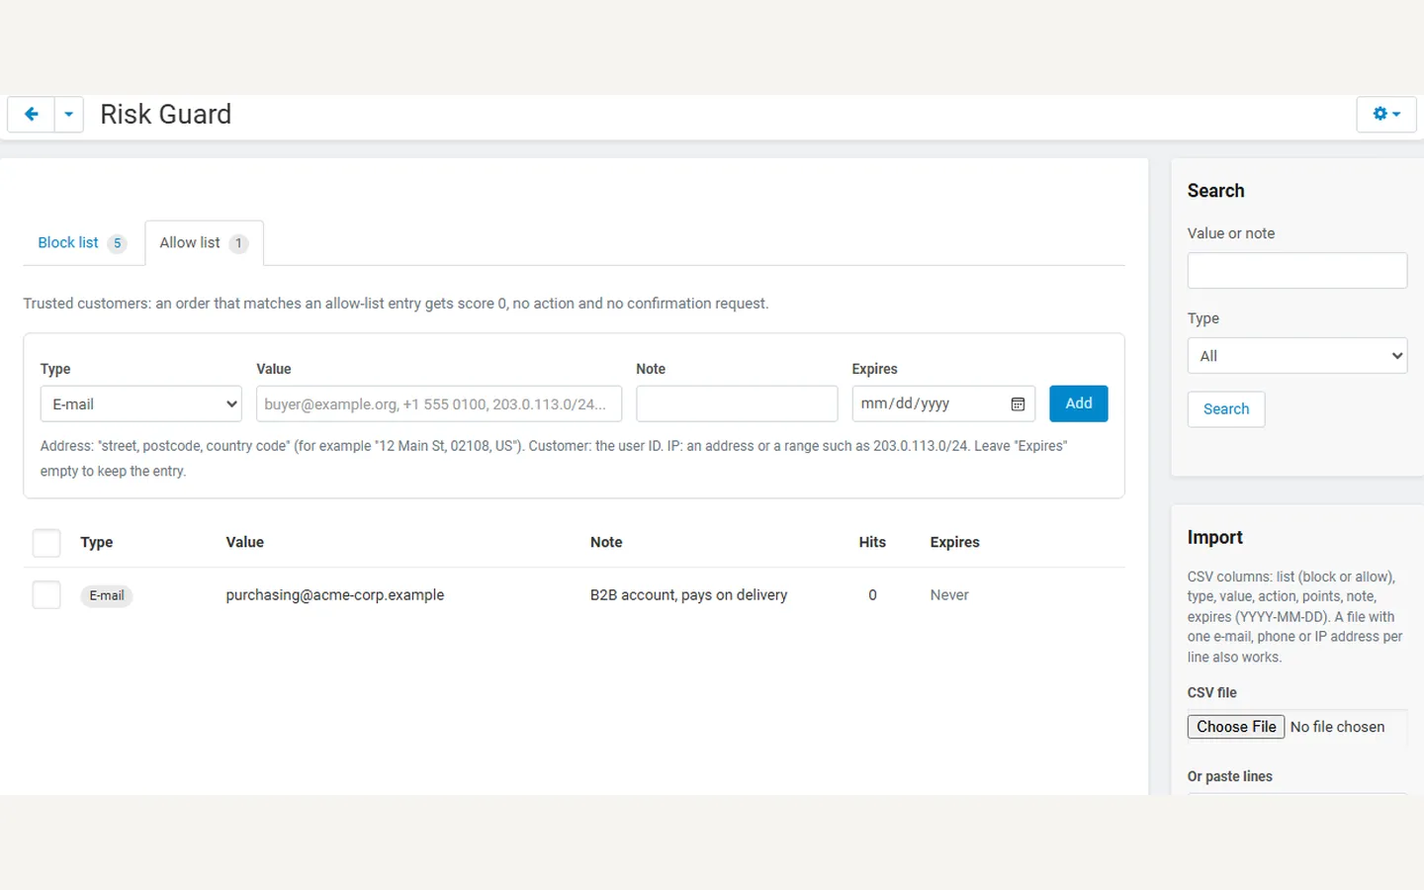The height and width of the screenshot is (890, 1424).
Task: Choose a CSV file to import
Action: point(1236,727)
